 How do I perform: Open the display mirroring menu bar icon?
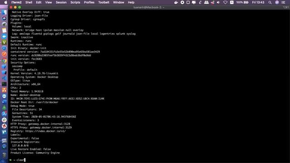coord(194,2)
